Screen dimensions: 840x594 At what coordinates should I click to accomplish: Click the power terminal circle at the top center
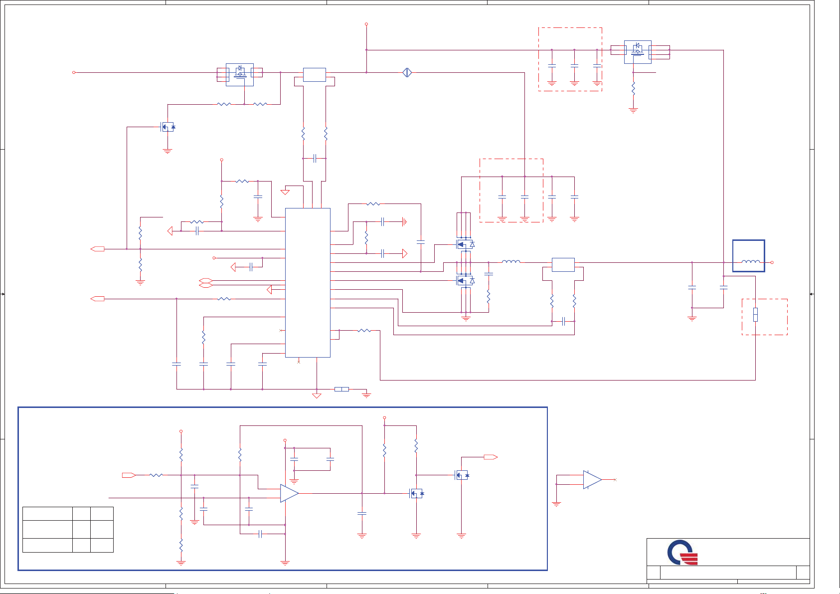[366, 24]
